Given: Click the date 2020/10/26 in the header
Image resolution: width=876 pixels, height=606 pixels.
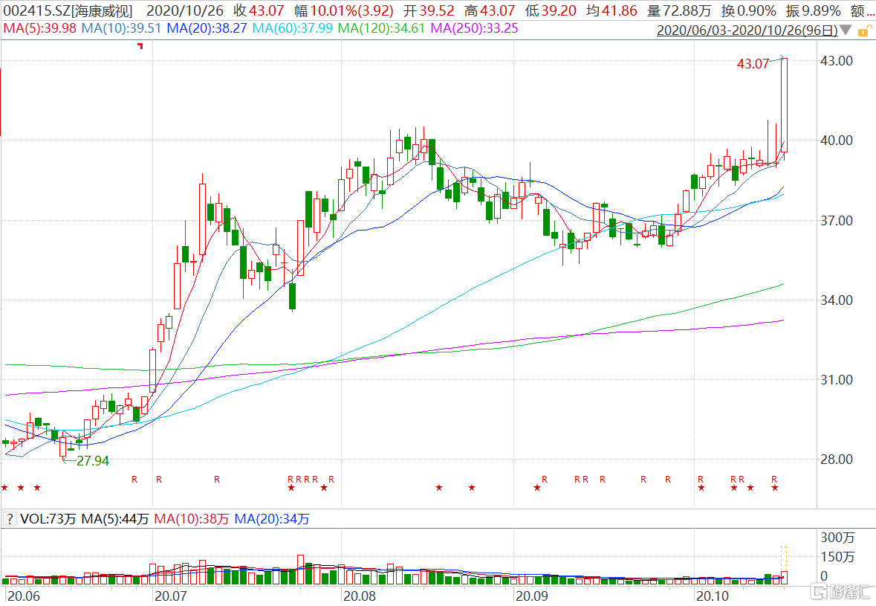Looking at the screenshot, I should pos(184,10).
